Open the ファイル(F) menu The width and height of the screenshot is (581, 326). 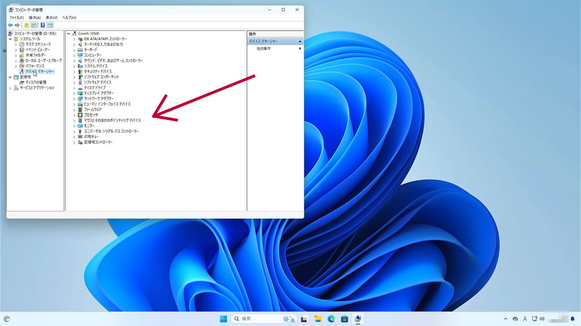16,18
